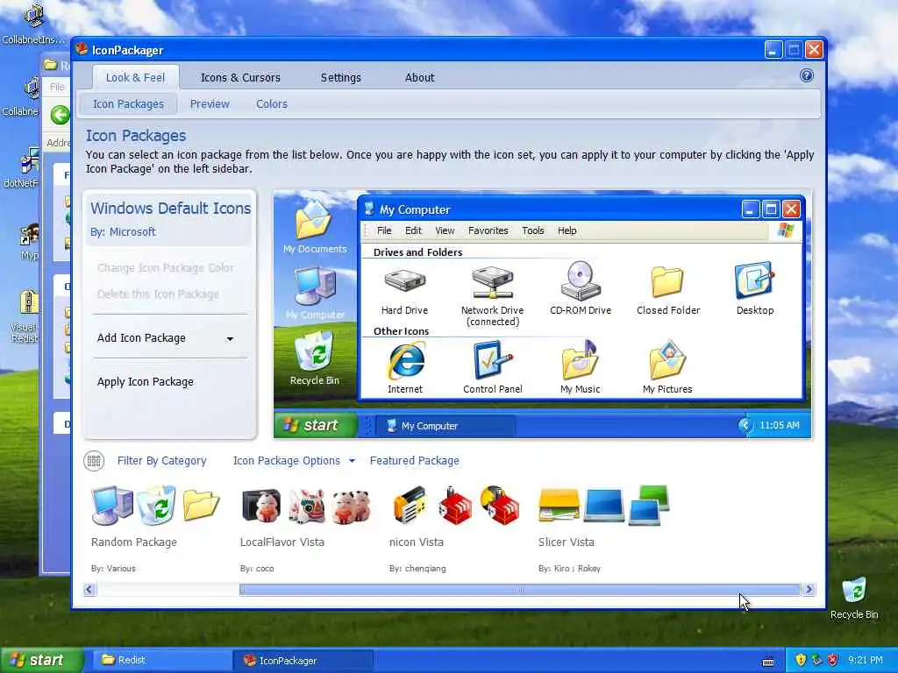Screen dimensions: 898x673
Task: Open Tools menu in preview My Computer window
Action: pos(532,230)
